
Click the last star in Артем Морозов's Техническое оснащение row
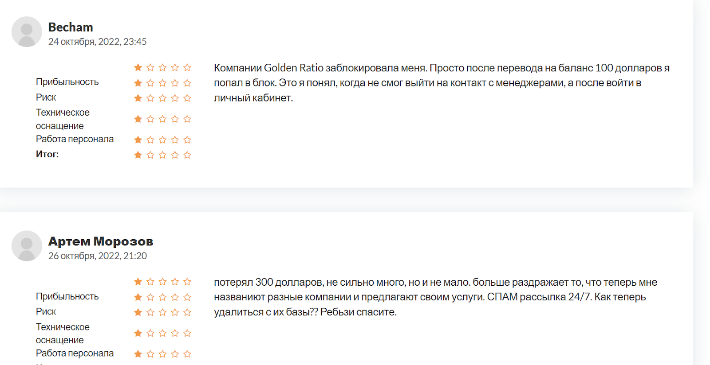click(x=187, y=333)
